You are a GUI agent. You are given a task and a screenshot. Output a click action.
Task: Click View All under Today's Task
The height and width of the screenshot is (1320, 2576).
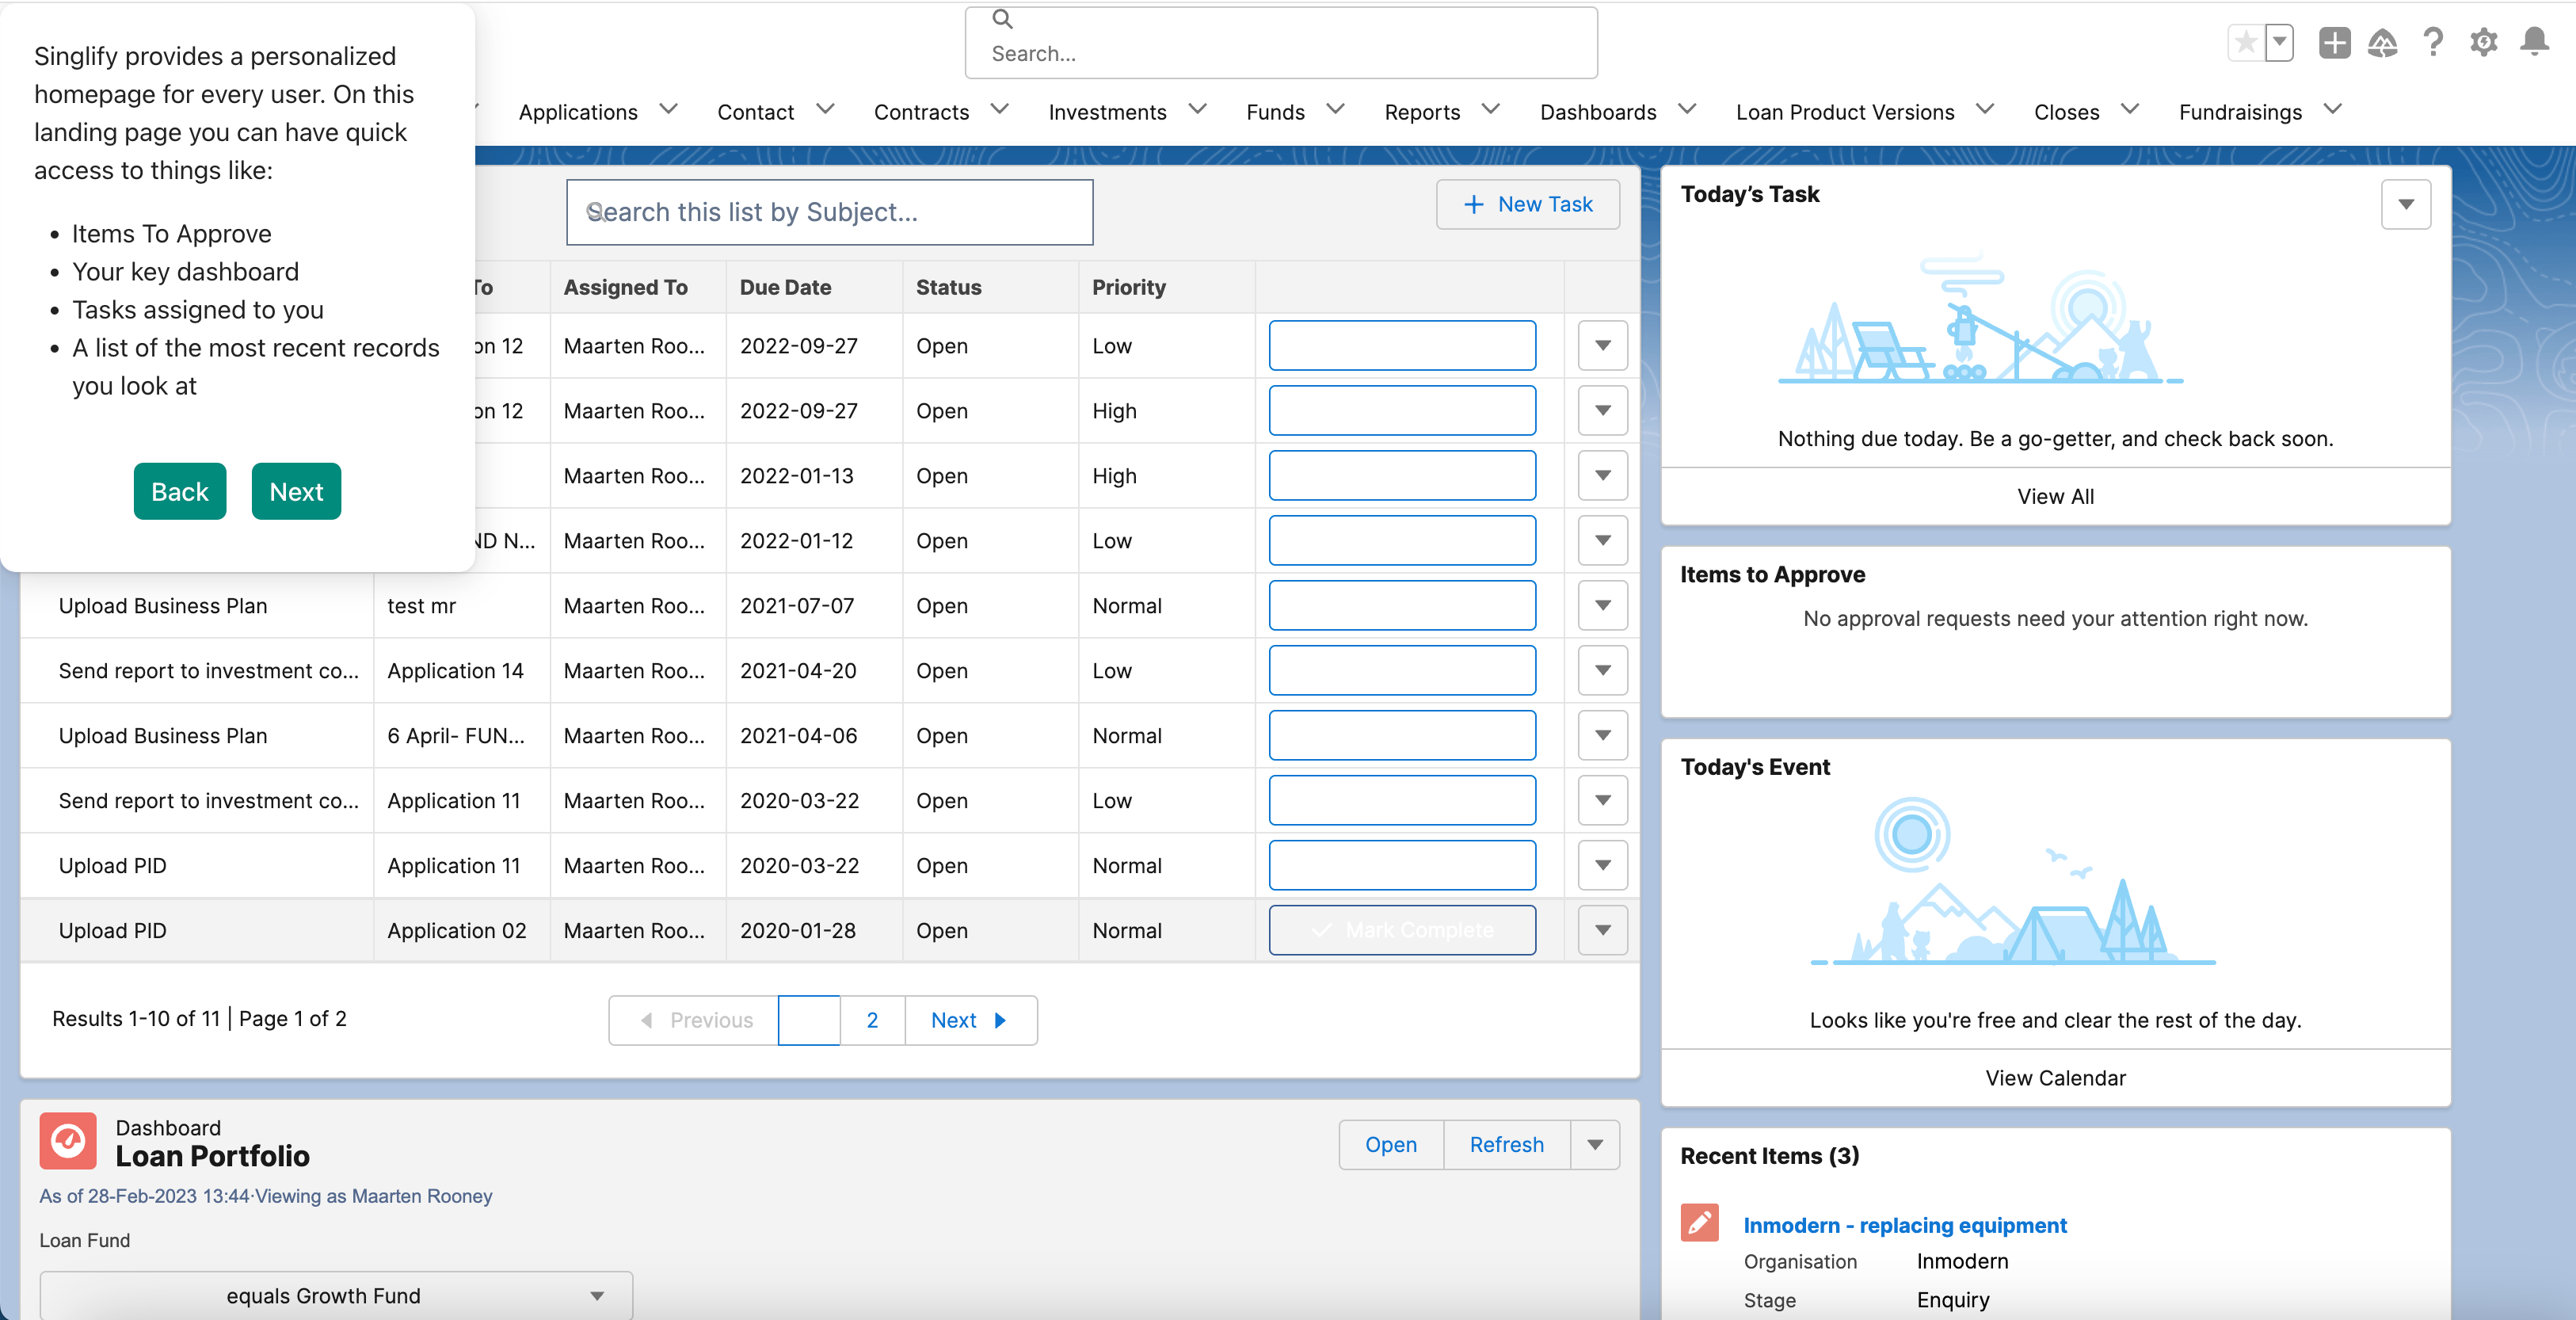pos(2055,496)
